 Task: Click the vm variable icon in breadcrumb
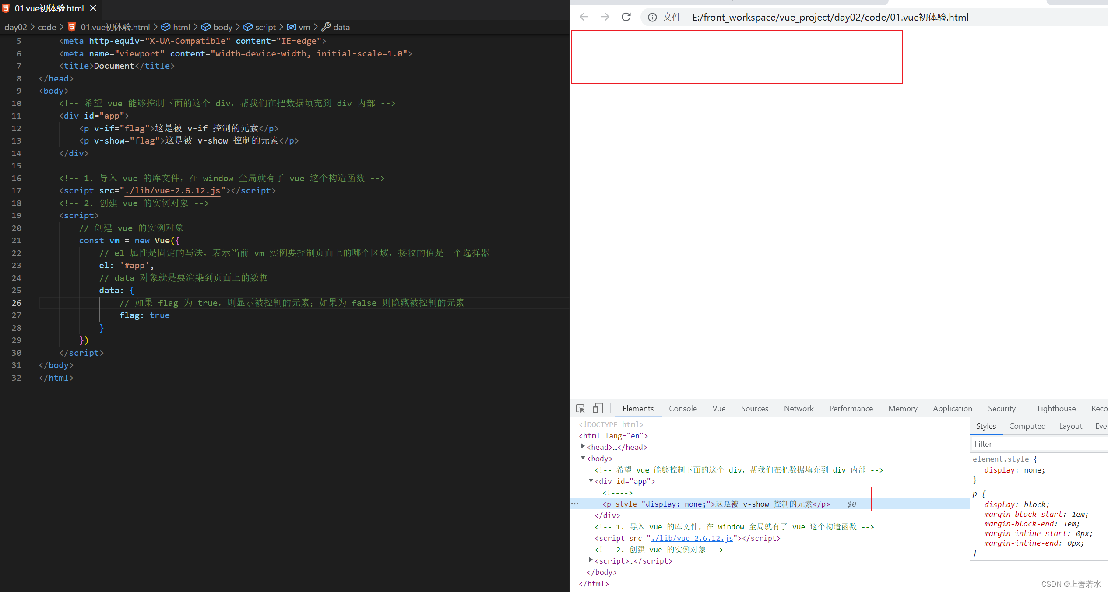291,27
